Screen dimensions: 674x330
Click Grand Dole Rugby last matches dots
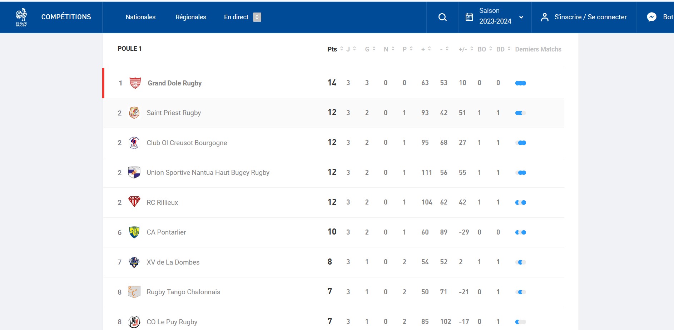(520, 83)
